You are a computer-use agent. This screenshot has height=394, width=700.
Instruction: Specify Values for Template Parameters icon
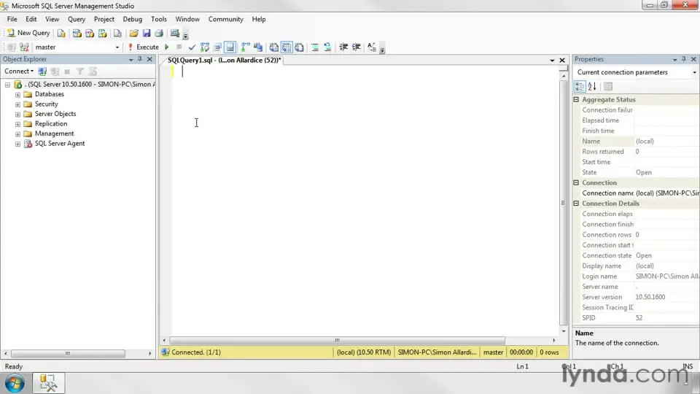(371, 47)
